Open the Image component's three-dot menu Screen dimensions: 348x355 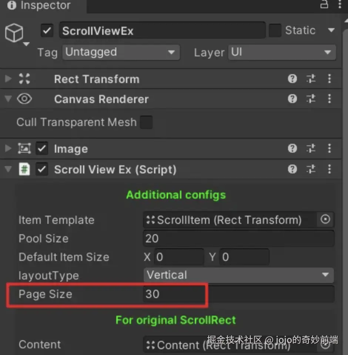click(329, 149)
